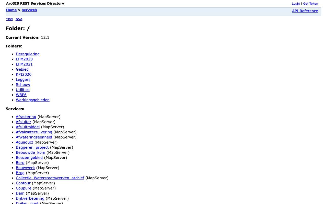327x204 pixels.
Task: Open the Bebouwde_kom service
Action: click(x=30, y=152)
